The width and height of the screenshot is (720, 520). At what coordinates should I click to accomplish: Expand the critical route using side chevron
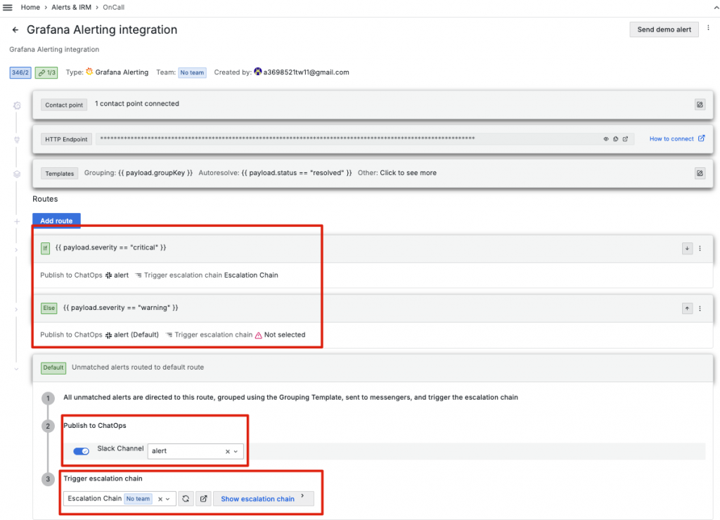coord(16,250)
